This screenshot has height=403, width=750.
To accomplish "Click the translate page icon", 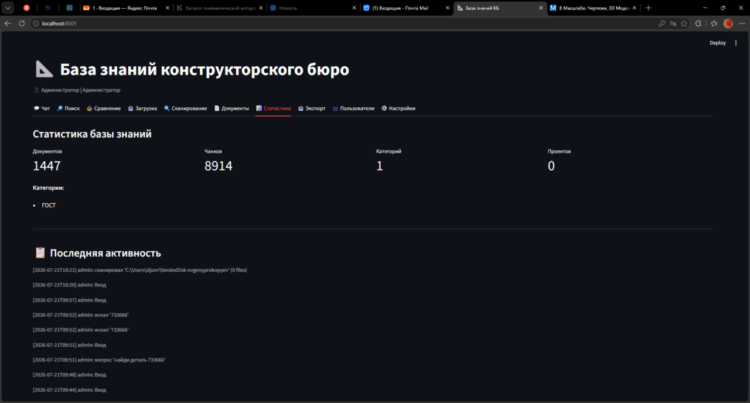I will [673, 23].
